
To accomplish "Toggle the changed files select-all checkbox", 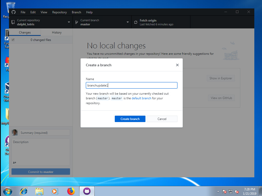I will click(x=13, y=40).
